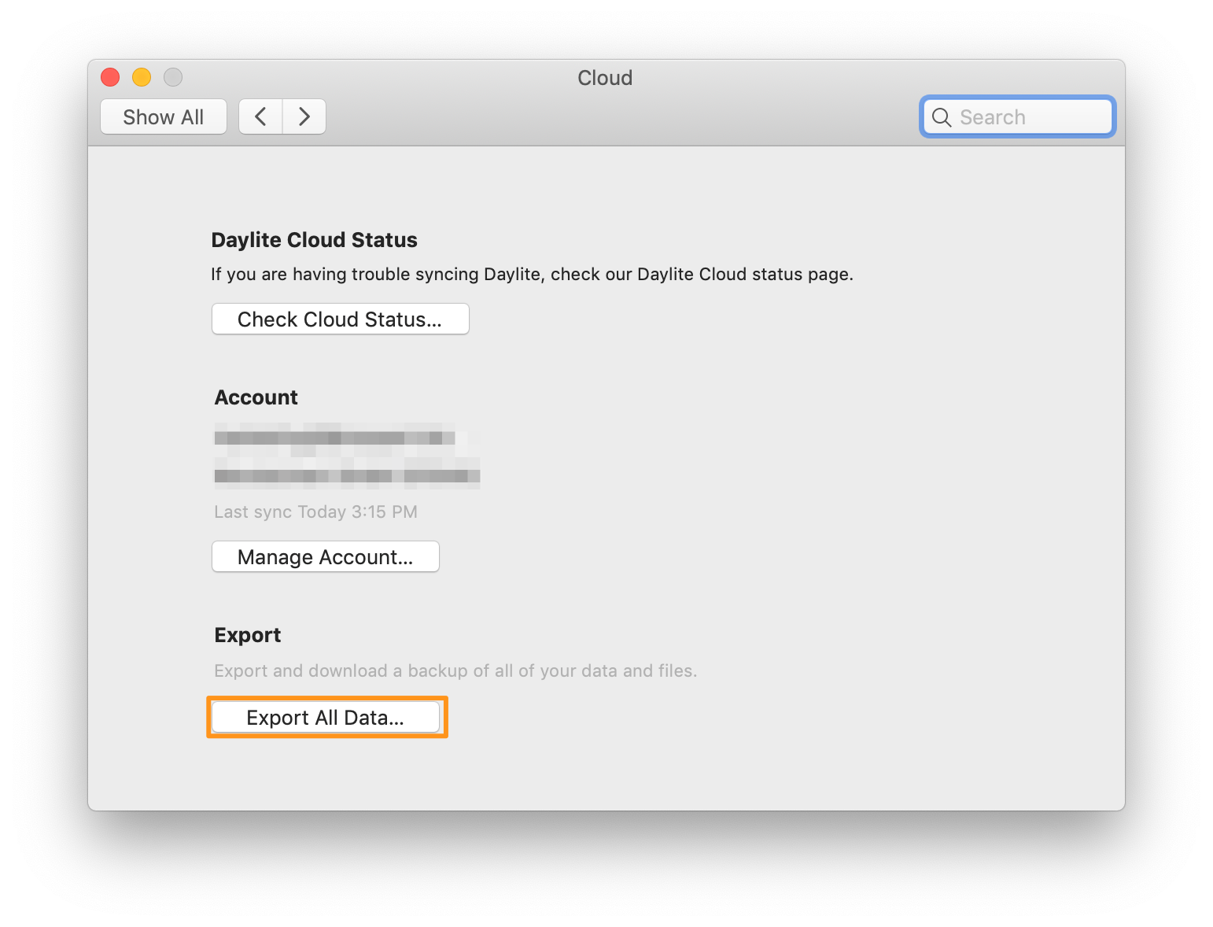1213x927 pixels.
Task: Select the Export heading text
Action: 248,635
